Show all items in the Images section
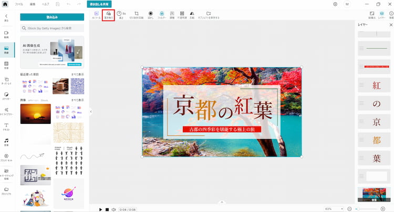Image resolution: width=394 pixels, height=212 pixels. pyautogui.click(x=78, y=100)
